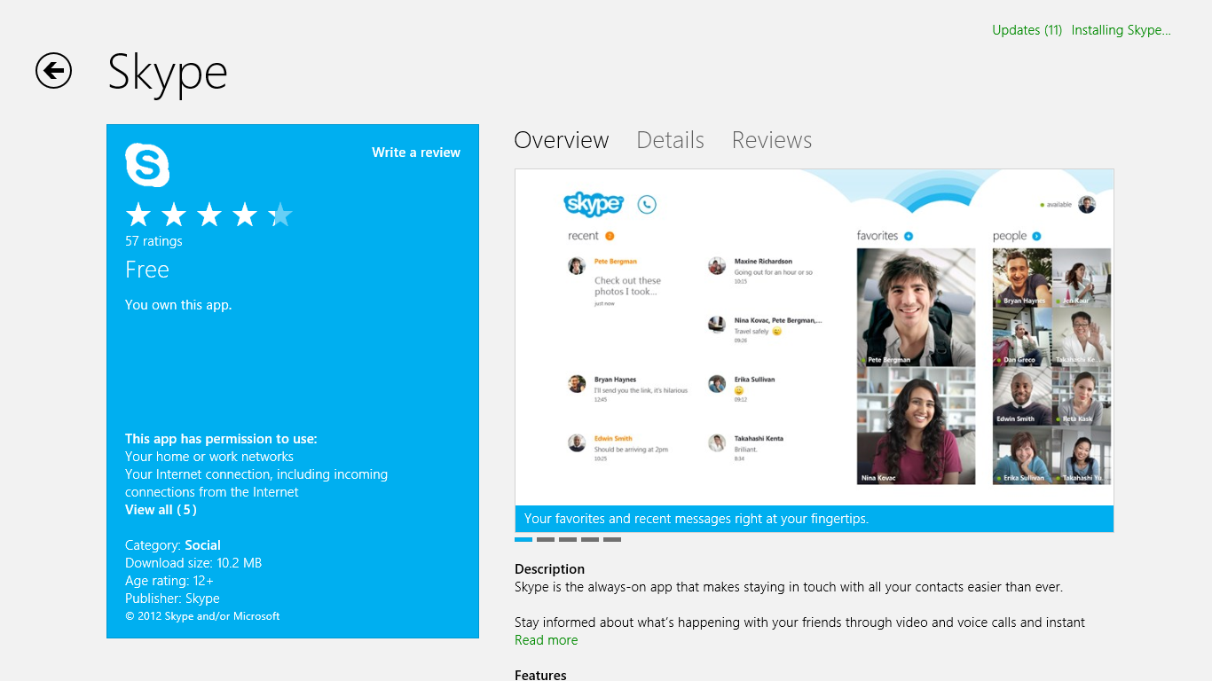Select the second screenshot indicator bar

[x=546, y=539]
